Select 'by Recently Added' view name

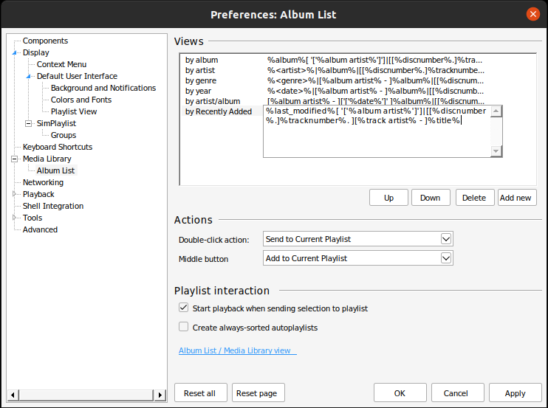click(x=219, y=111)
